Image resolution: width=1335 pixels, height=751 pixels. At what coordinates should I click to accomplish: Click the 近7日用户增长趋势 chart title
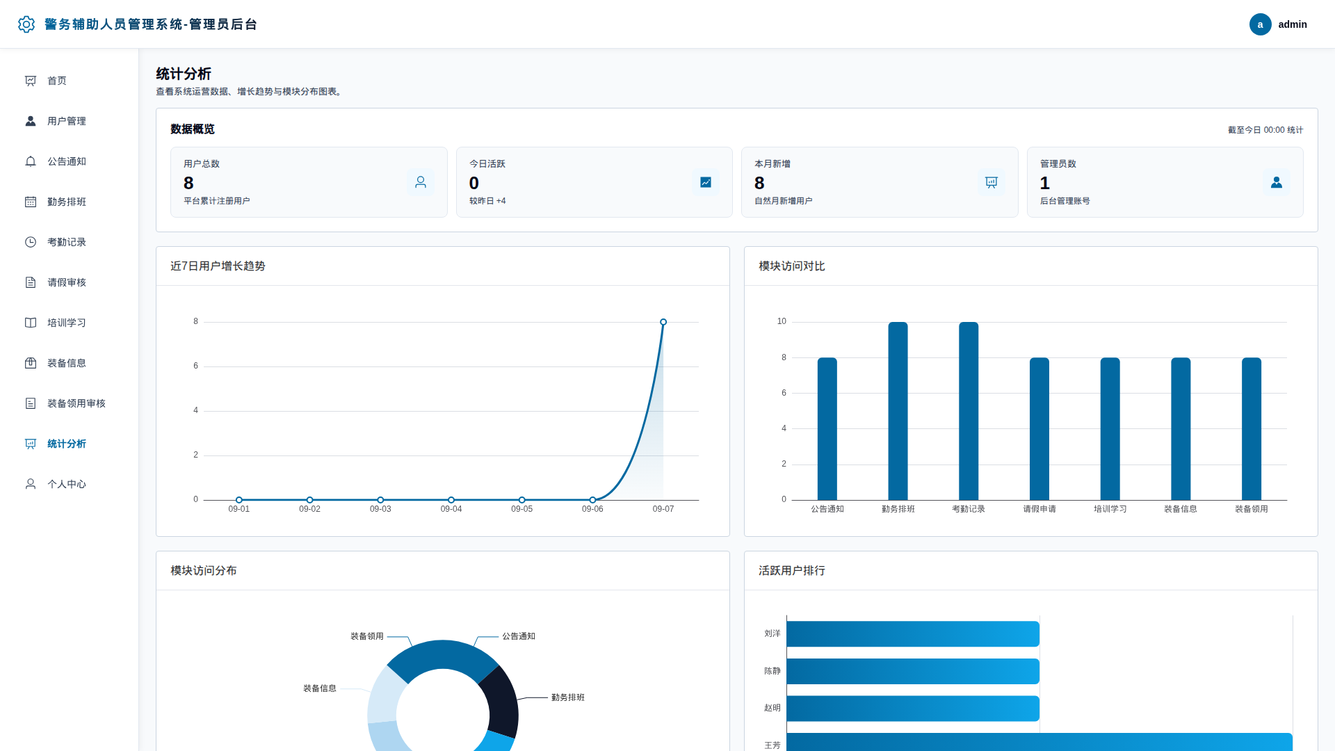[218, 266]
